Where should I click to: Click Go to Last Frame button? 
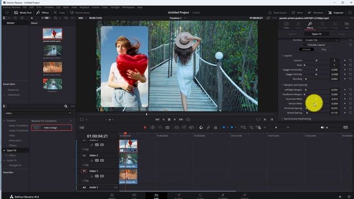tap(181, 119)
